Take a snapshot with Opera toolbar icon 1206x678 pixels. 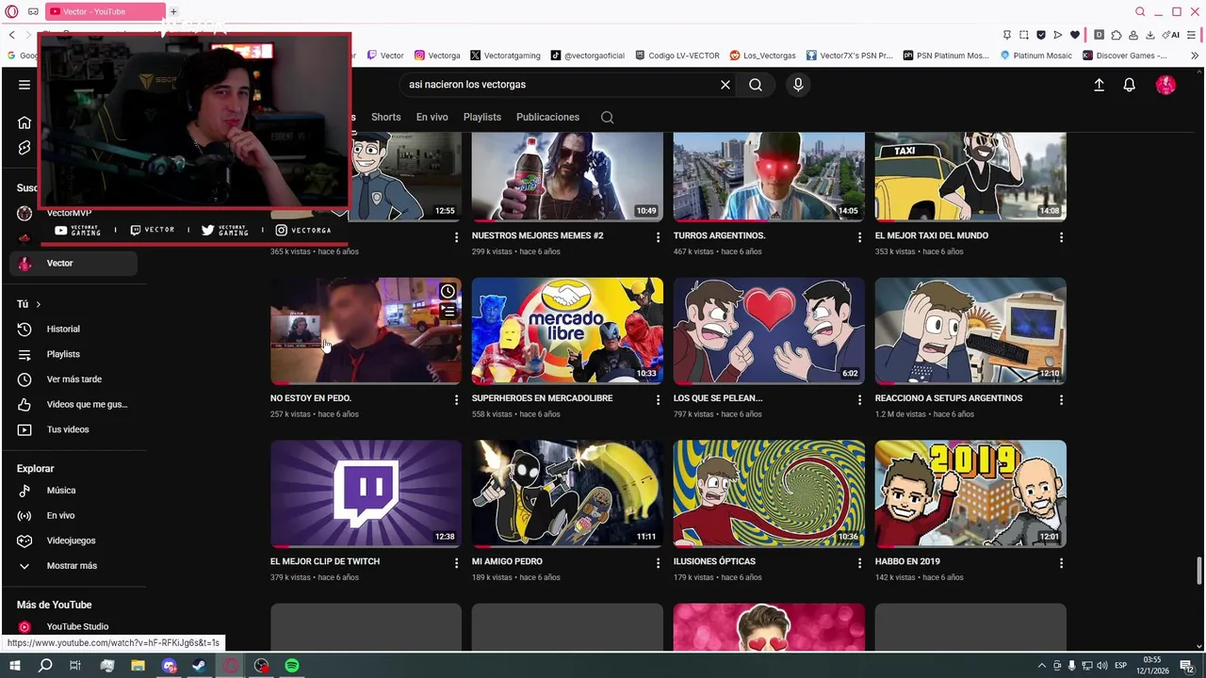(x=1024, y=35)
